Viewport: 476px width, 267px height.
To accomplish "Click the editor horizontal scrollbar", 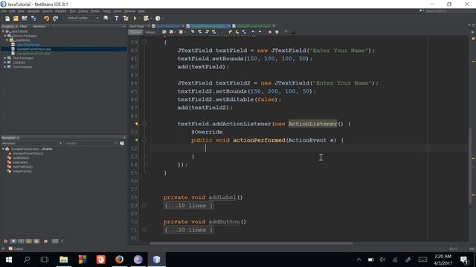I will (251, 243).
